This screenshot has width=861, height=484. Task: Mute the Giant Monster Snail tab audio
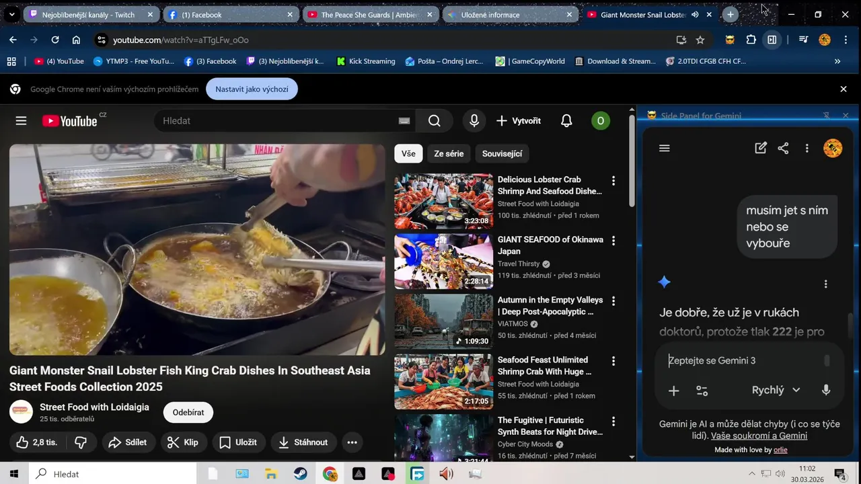coord(695,15)
